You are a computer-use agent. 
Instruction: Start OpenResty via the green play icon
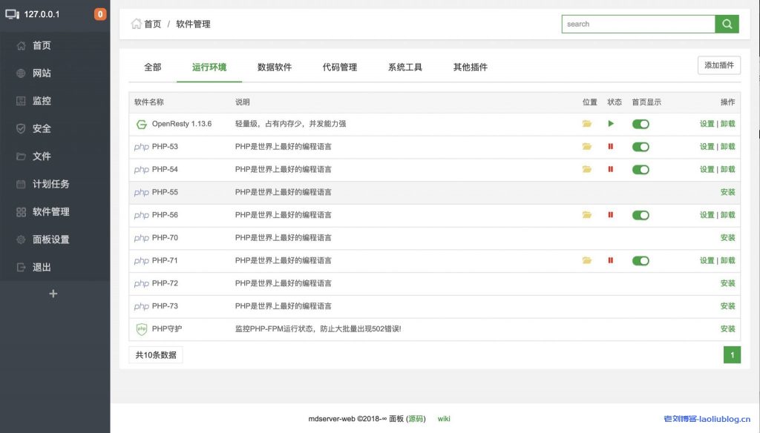609,124
